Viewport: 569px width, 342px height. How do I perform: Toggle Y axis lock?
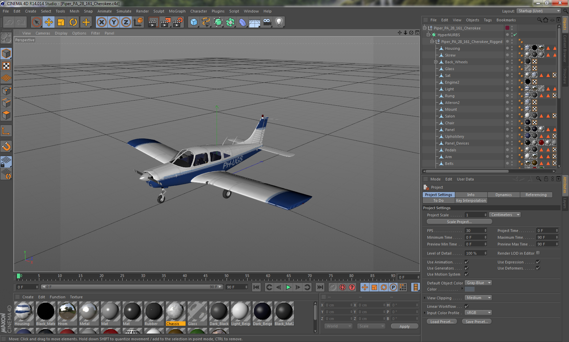114,22
